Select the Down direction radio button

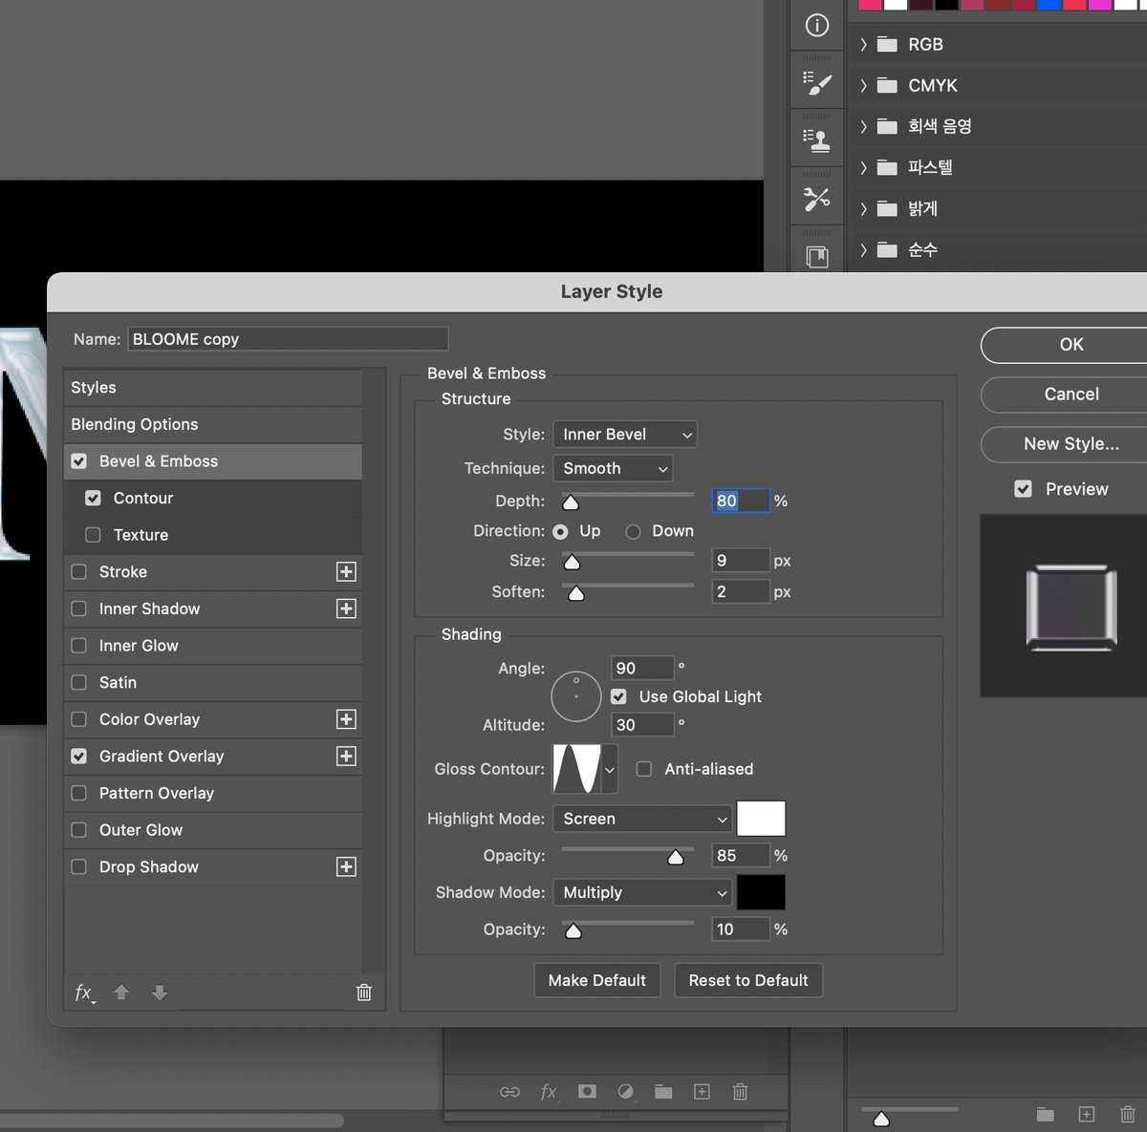[633, 531]
